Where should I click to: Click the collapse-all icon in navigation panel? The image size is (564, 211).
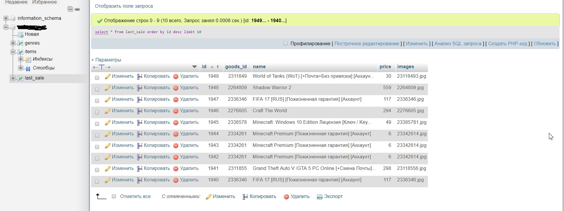(70, 9)
